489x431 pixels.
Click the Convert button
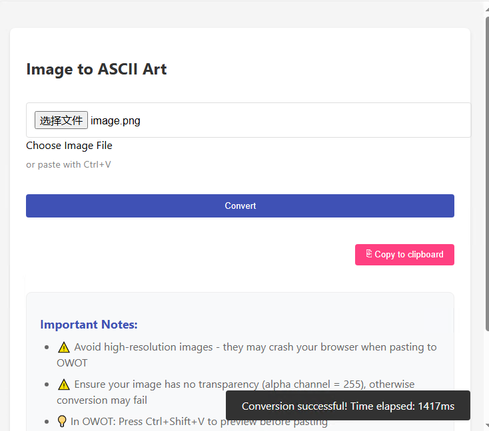coord(240,206)
